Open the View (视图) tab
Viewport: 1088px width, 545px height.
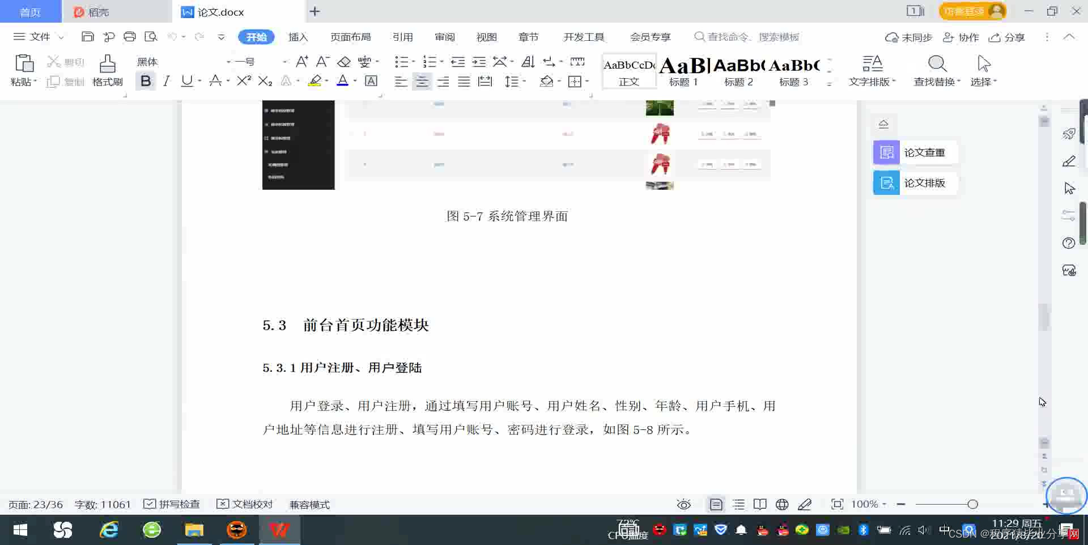click(487, 37)
